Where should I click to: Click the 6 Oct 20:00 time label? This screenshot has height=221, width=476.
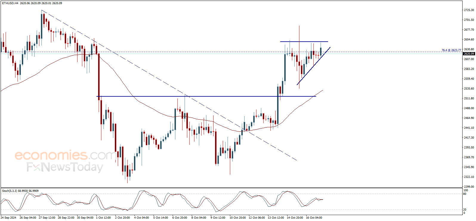tap(180, 218)
